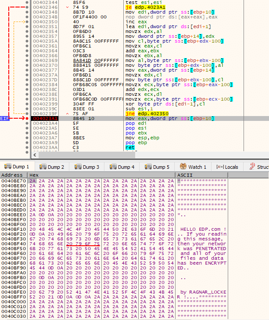Click the red down-jump arrow beside 74 59

coord(67,7)
